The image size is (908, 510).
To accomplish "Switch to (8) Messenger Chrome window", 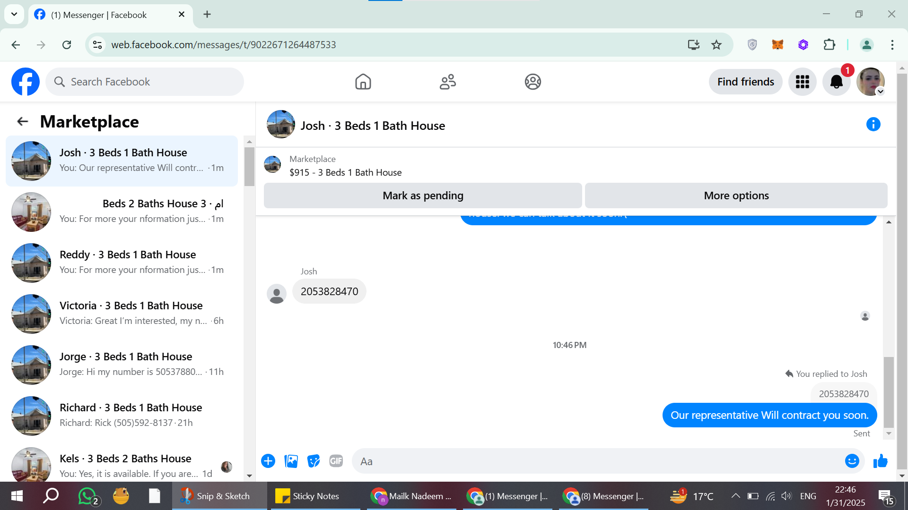I will click(x=603, y=496).
